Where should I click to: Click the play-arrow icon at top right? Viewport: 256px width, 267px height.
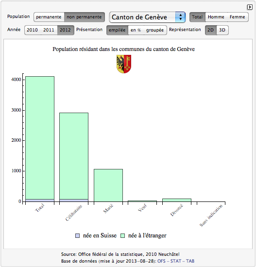coord(250,7)
